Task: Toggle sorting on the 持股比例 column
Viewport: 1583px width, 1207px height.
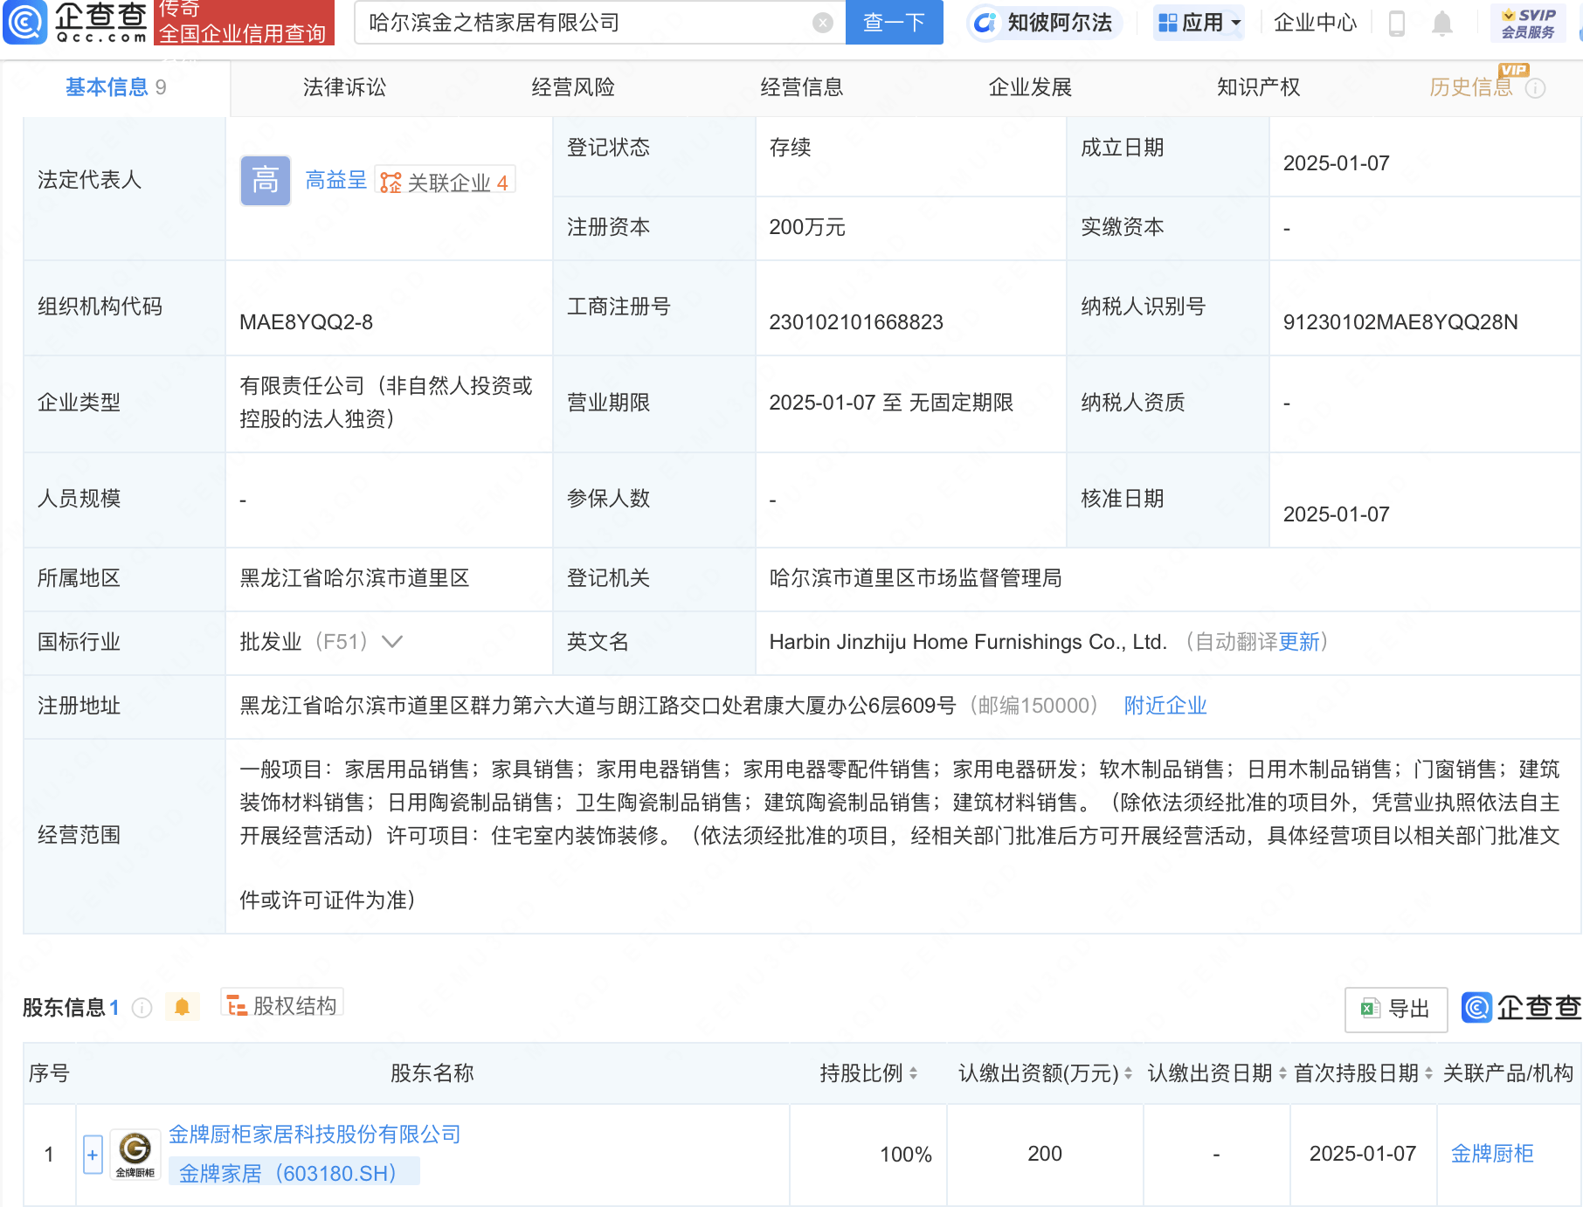Action: 915,1073
